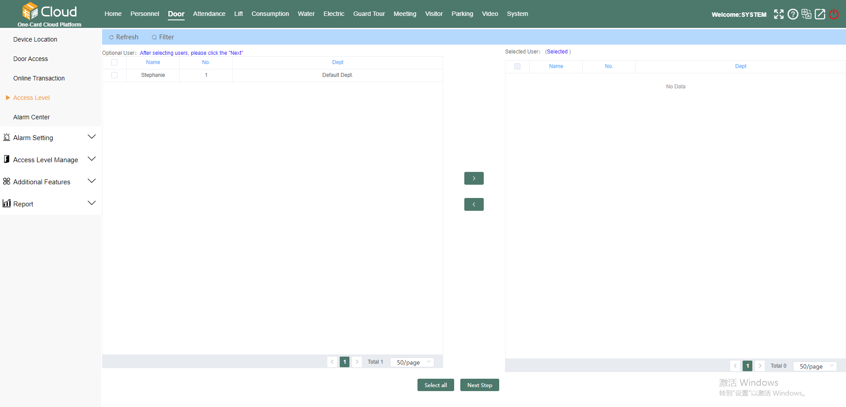Switch to the Personnel menu tab
846x407 pixels.
(144, 14)
